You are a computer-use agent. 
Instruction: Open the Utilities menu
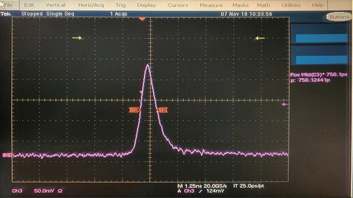click(291, 5)
